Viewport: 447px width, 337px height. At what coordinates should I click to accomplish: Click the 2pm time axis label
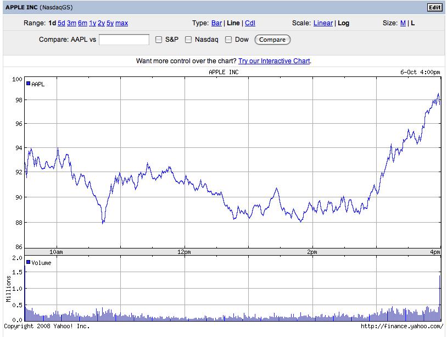point(312,252)
